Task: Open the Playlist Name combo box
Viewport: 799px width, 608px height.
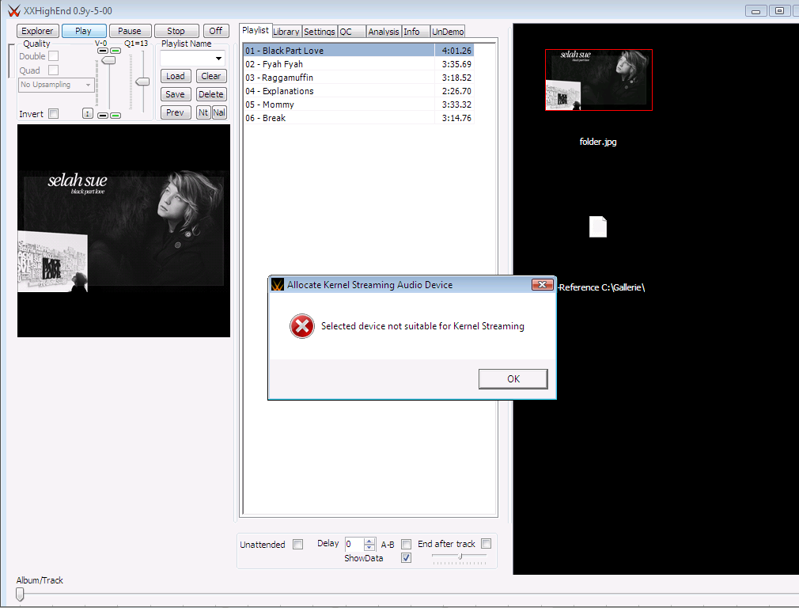Action: pos(192,58)
